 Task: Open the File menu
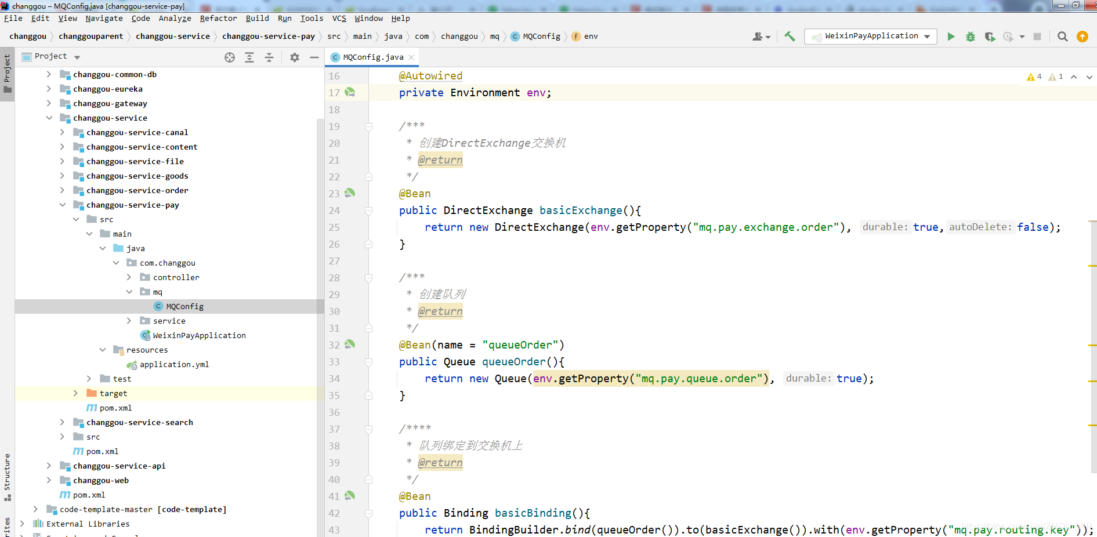[13, 18]
